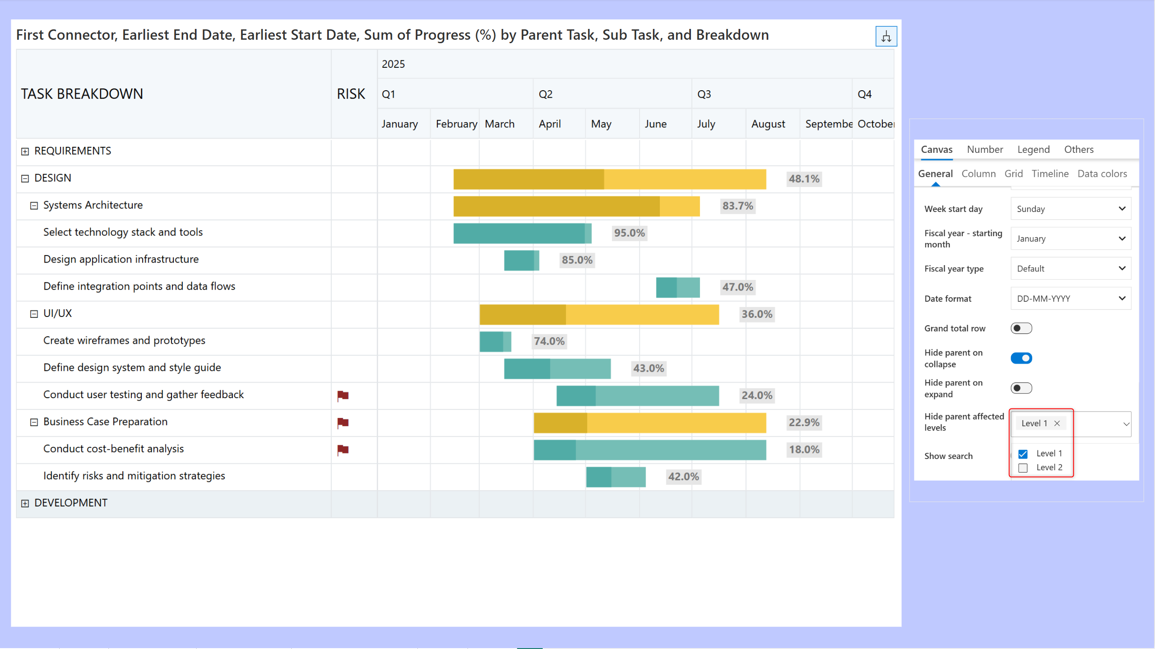Switch to the Legend tab
1155x649 pixels.
(x=1033, y=150)
